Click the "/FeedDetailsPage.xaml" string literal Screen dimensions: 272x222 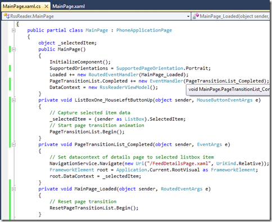coord(179,164)
